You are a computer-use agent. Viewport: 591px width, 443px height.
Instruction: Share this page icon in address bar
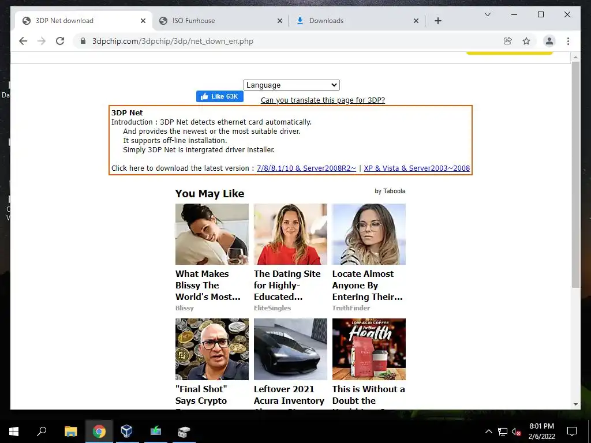tap(508, 41)
